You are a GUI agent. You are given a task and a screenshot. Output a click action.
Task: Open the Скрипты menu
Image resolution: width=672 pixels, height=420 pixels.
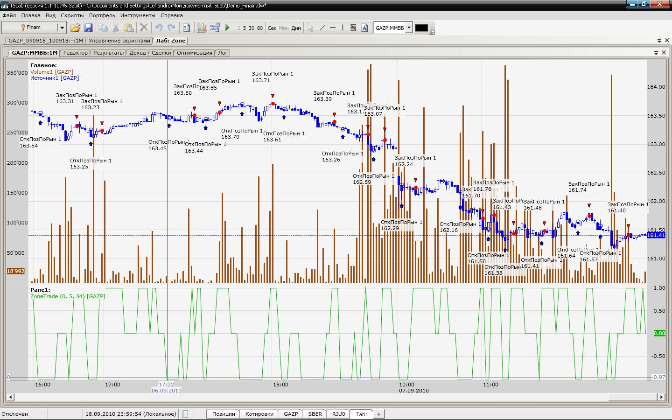coord(72,15)
